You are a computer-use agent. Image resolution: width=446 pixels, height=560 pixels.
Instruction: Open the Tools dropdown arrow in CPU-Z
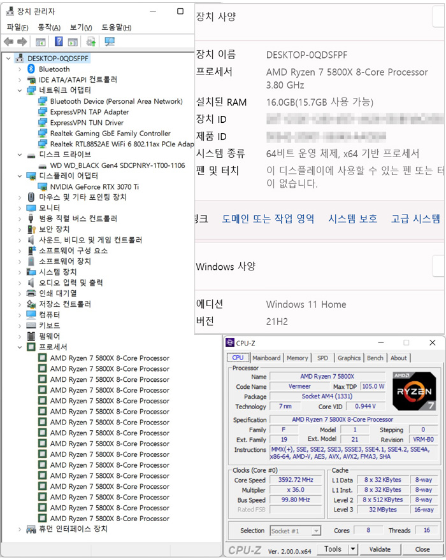point(353,549)
